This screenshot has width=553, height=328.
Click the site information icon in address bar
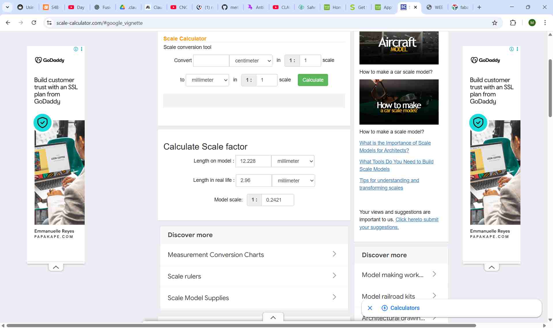[x=49, y=23]
